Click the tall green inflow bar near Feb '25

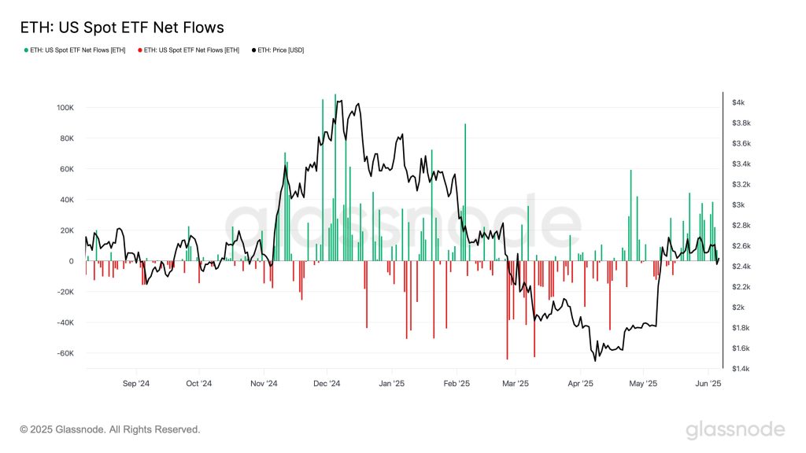(x=465, y=192)
